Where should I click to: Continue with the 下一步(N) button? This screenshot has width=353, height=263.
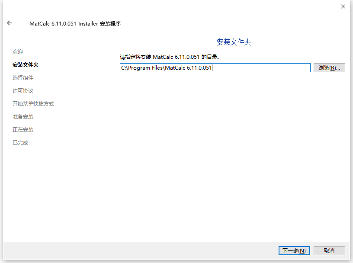[294, 250]
